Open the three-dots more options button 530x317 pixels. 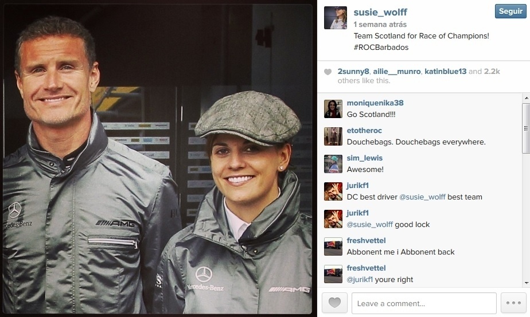[513, 303]
